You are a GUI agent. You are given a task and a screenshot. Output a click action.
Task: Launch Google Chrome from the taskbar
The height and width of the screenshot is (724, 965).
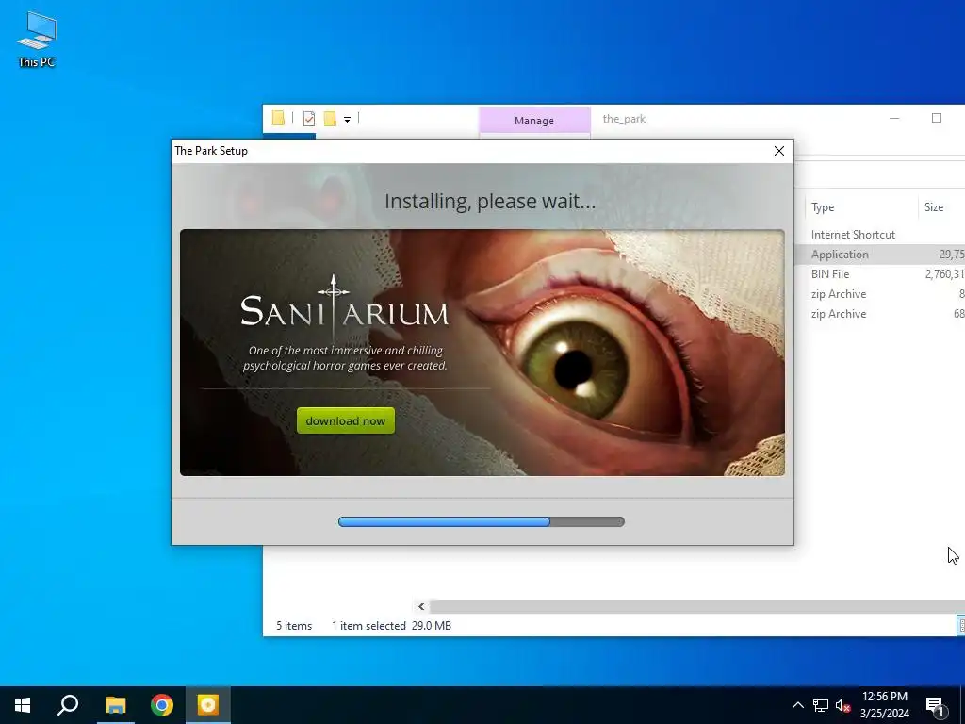[162, 705]
